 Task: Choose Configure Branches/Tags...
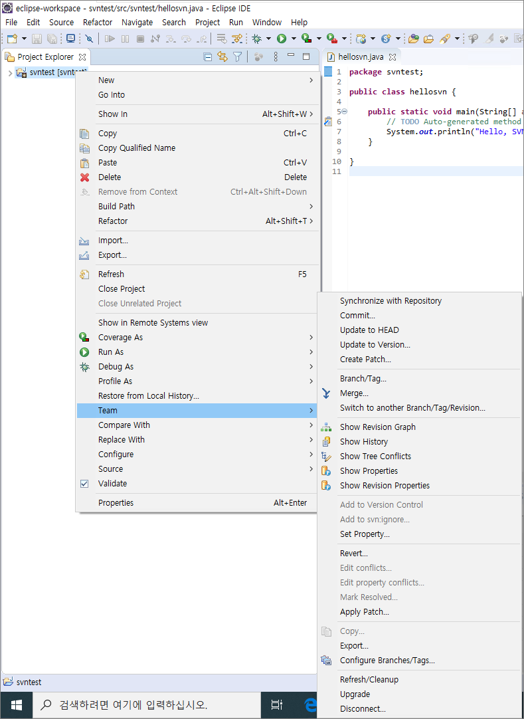point(420,661)
